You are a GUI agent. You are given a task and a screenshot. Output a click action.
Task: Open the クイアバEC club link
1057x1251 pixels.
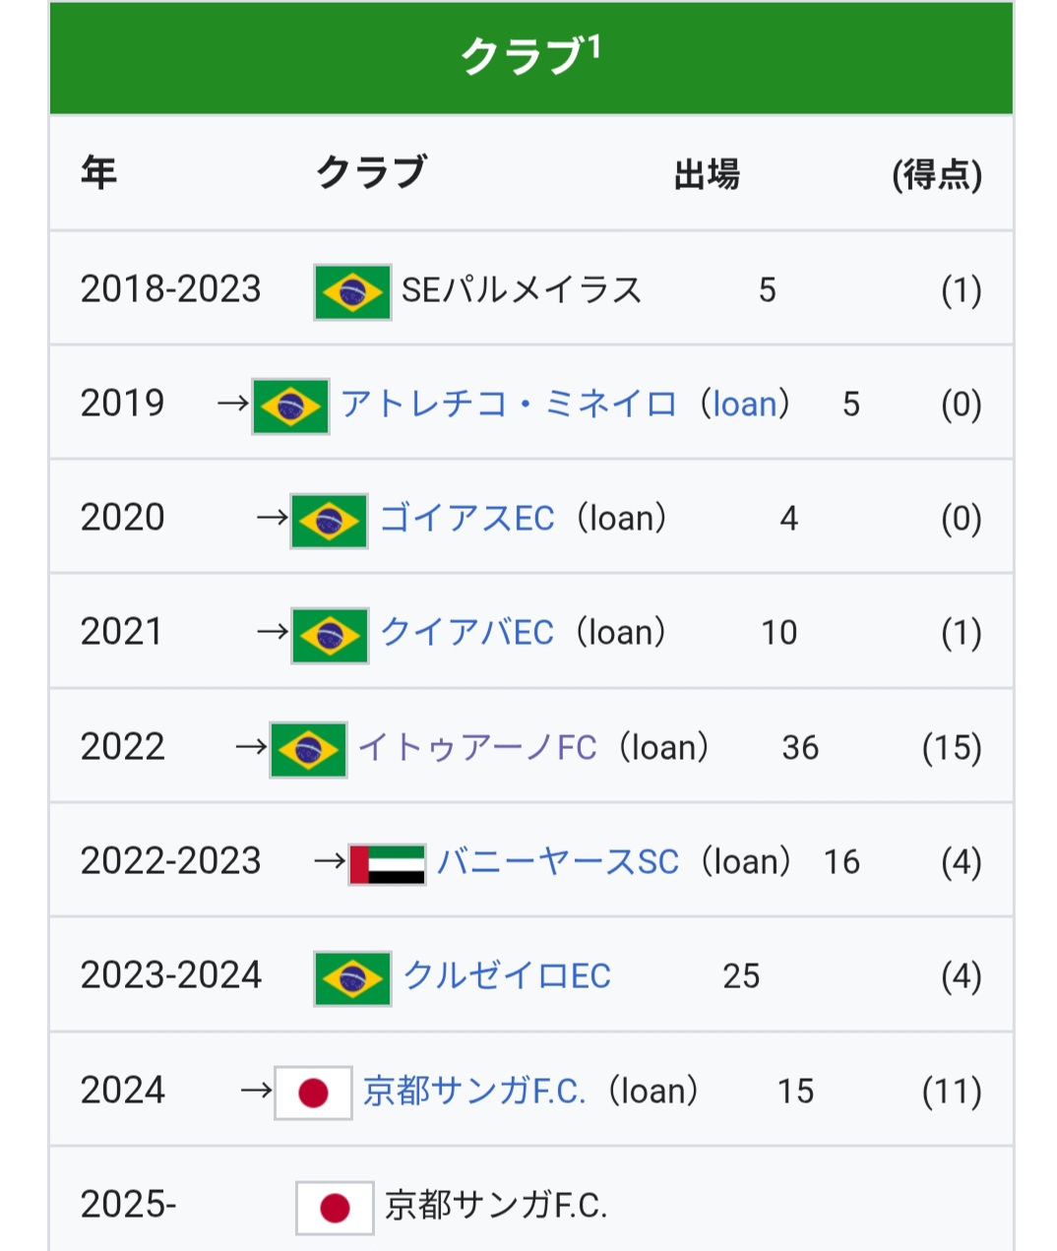[467, 633]
